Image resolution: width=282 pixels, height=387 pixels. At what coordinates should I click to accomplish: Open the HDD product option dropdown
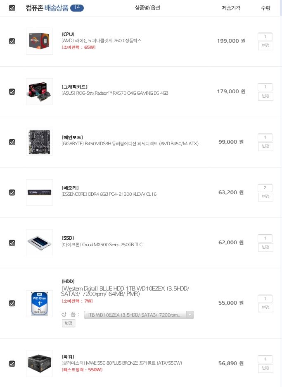[139, 315]
